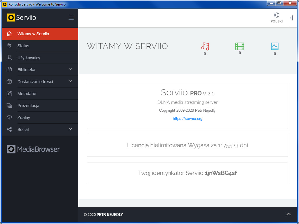Viewport: 299px width, 224px height.
Task: Click the plug icon next to Status
Action: click(9, 46)
